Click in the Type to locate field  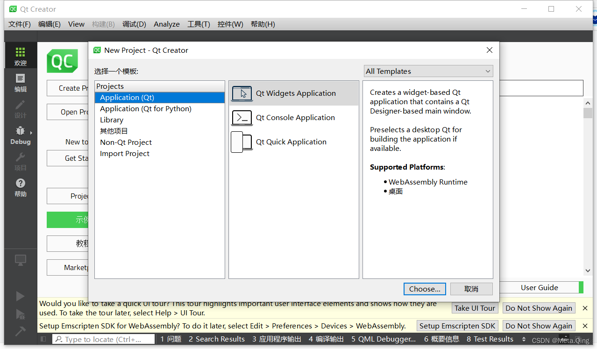coord(103,339)
